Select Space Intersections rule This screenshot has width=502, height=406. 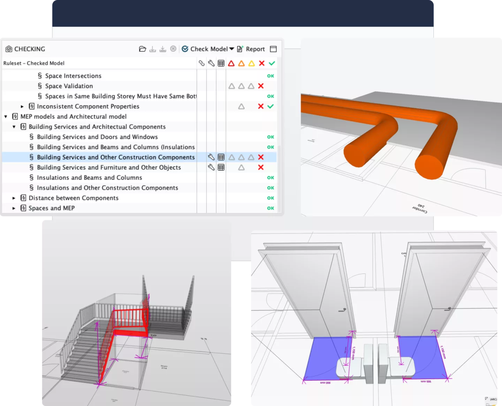73,76
